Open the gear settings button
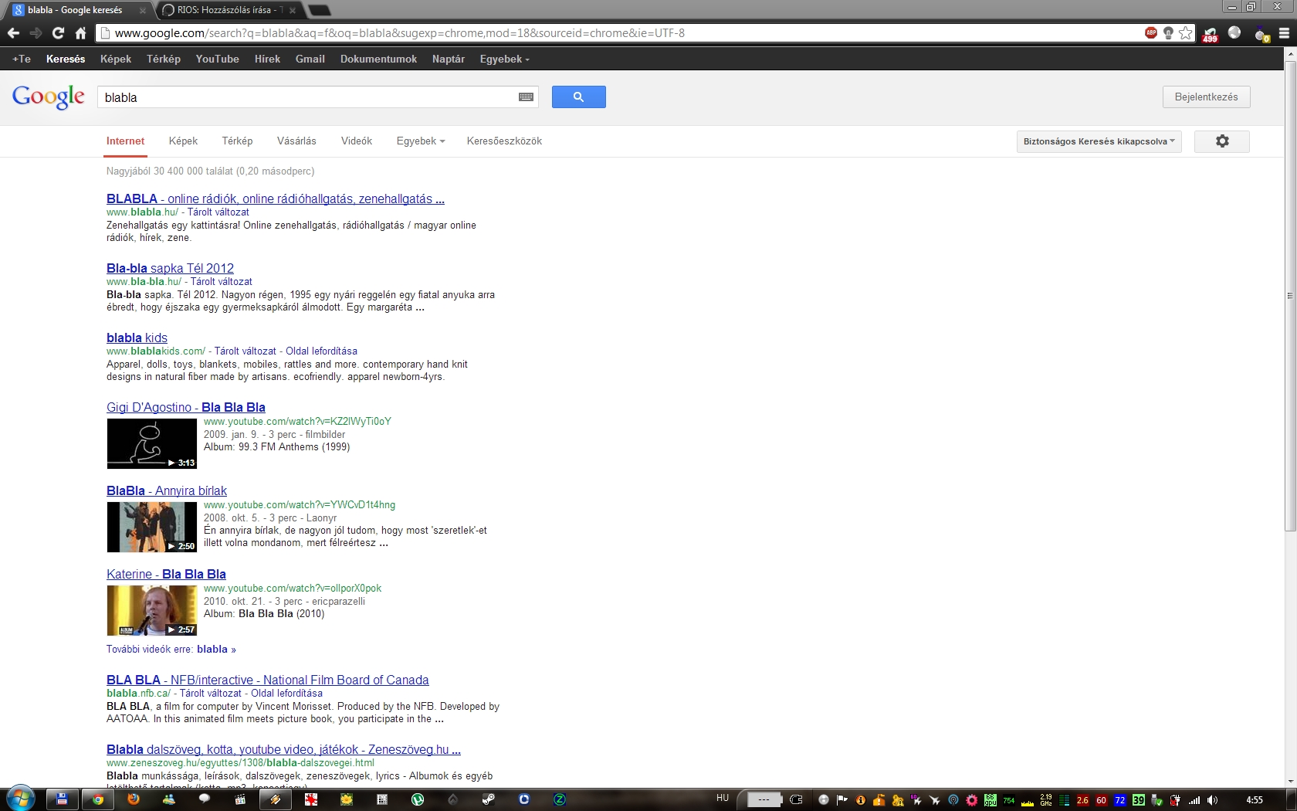This screenshot has width=1297, height=811. 1221,141
